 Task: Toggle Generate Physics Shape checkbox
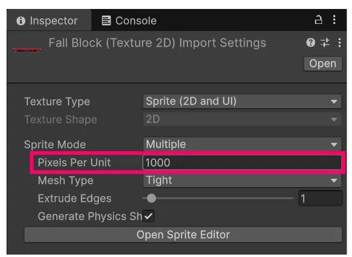149,216
